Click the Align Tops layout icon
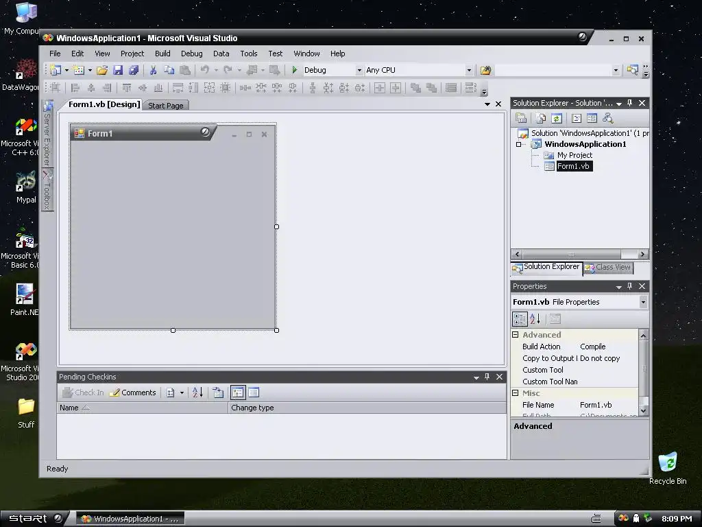The height and width of the screenshot is (527, 702). [x=127, y=88]
